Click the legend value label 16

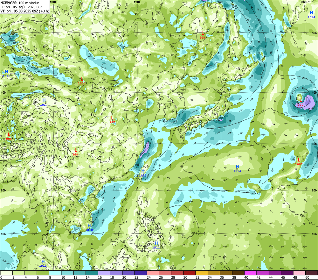coord(100,277)
